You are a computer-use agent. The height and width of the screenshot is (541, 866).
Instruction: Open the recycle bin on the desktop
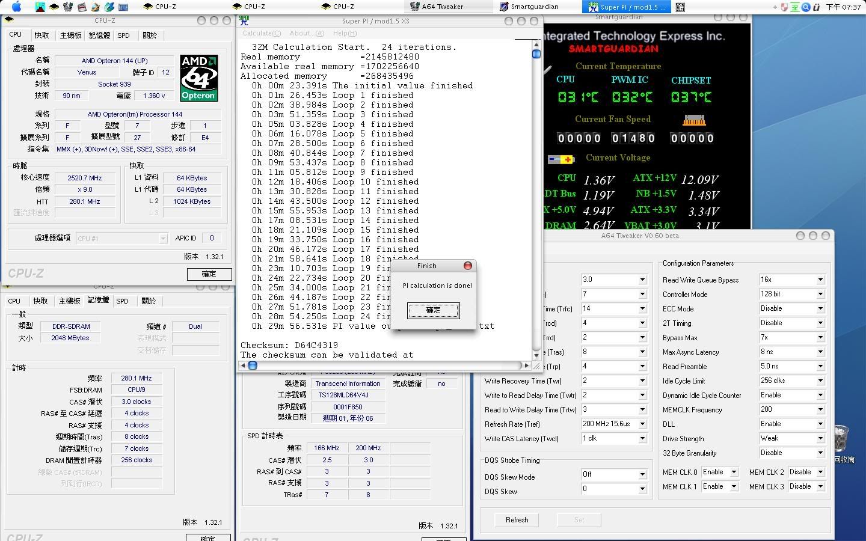click(842, 439)
